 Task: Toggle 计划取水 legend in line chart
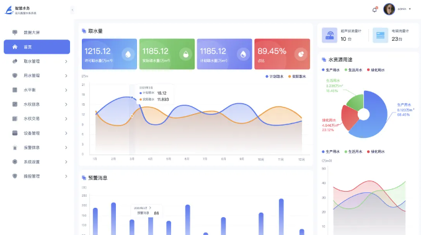275,77
